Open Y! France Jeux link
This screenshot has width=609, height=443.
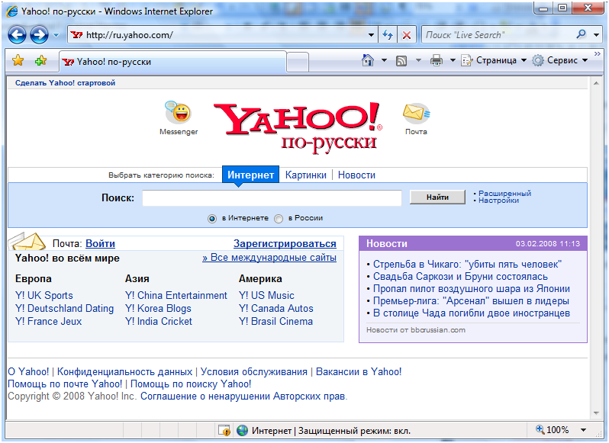click(49, 321)
